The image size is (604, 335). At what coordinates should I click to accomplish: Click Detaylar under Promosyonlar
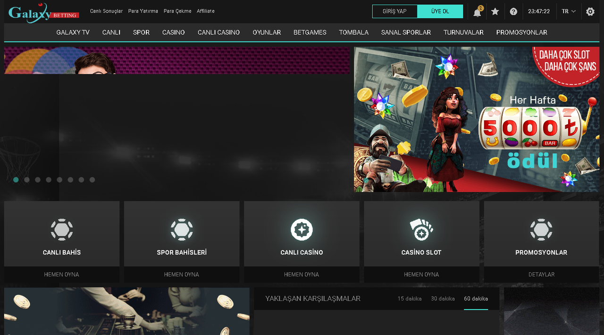(541, 274)
